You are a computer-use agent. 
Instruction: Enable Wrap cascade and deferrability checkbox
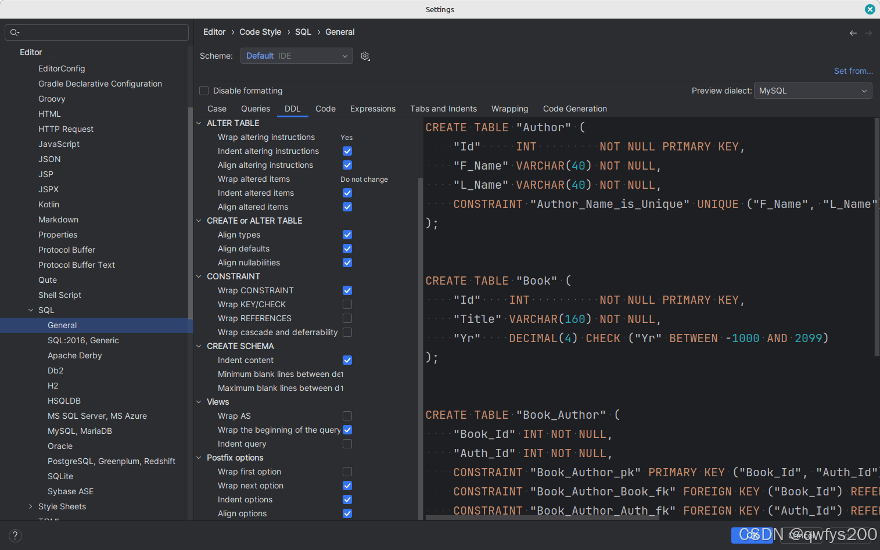point(347,332)
